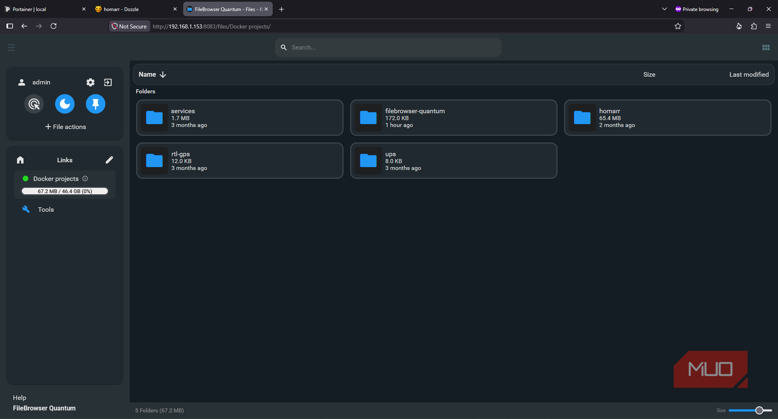The image size is (778, 419).
Task: Close the Portainer tab
Action: (84, 9)
